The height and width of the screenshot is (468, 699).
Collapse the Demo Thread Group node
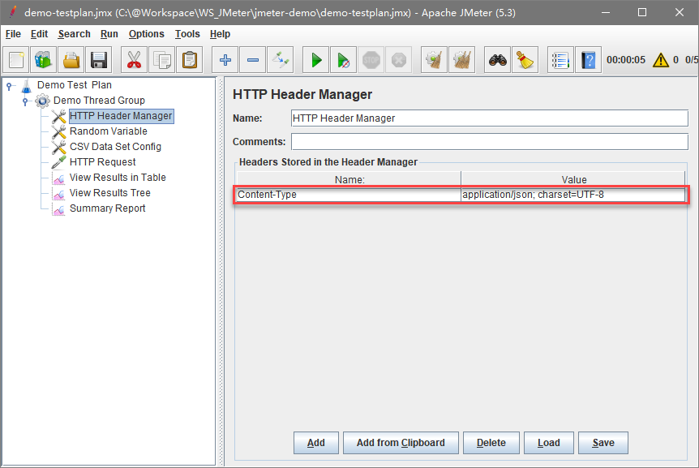(x=25, y=101)
